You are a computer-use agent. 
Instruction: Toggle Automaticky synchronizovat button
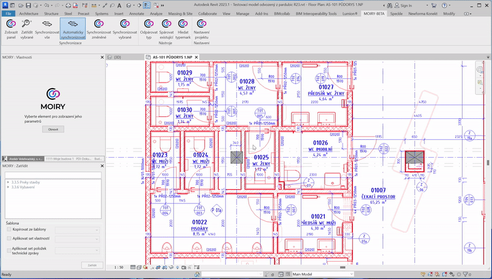click(73, 28)
